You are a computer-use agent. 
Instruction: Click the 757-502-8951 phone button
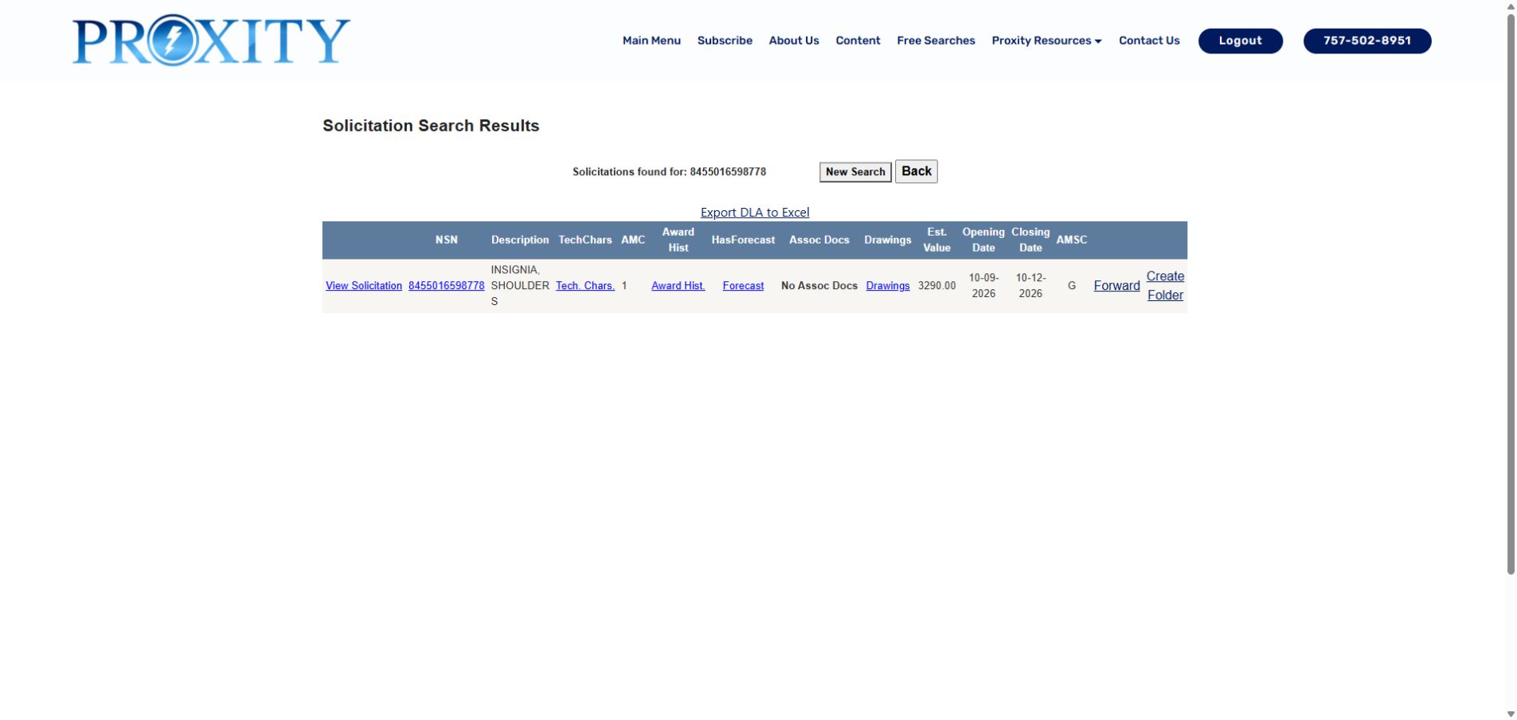tap(1367, 41)
